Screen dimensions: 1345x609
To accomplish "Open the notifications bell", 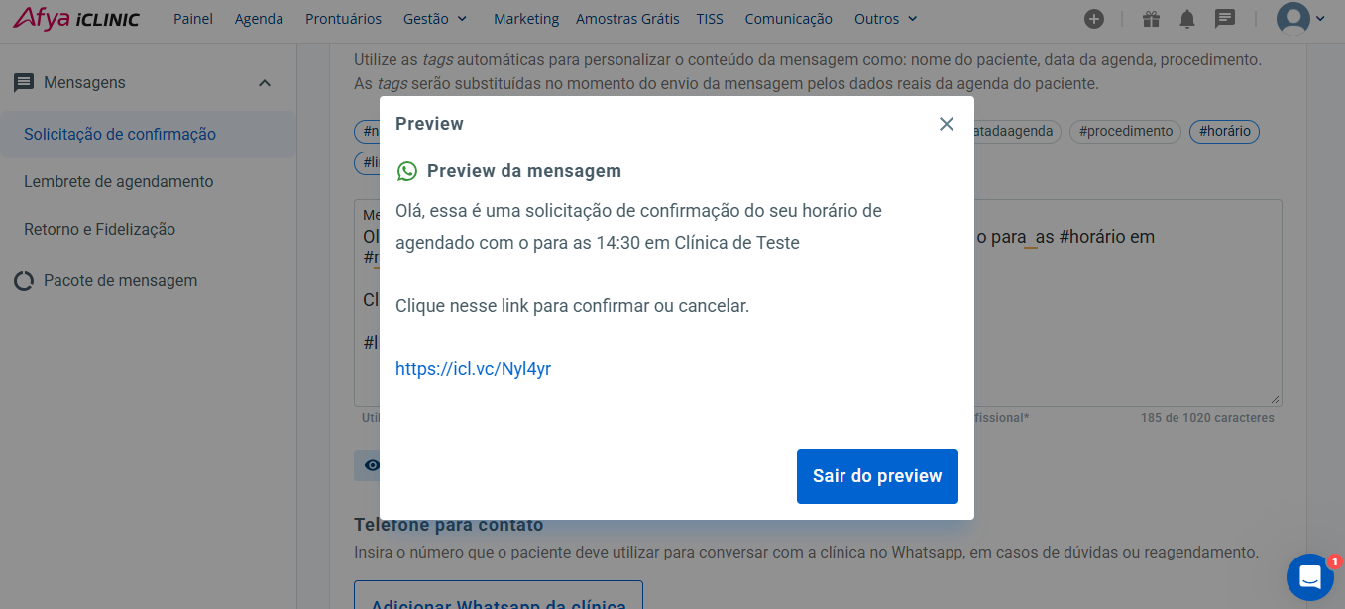I will coord(1187,19).
